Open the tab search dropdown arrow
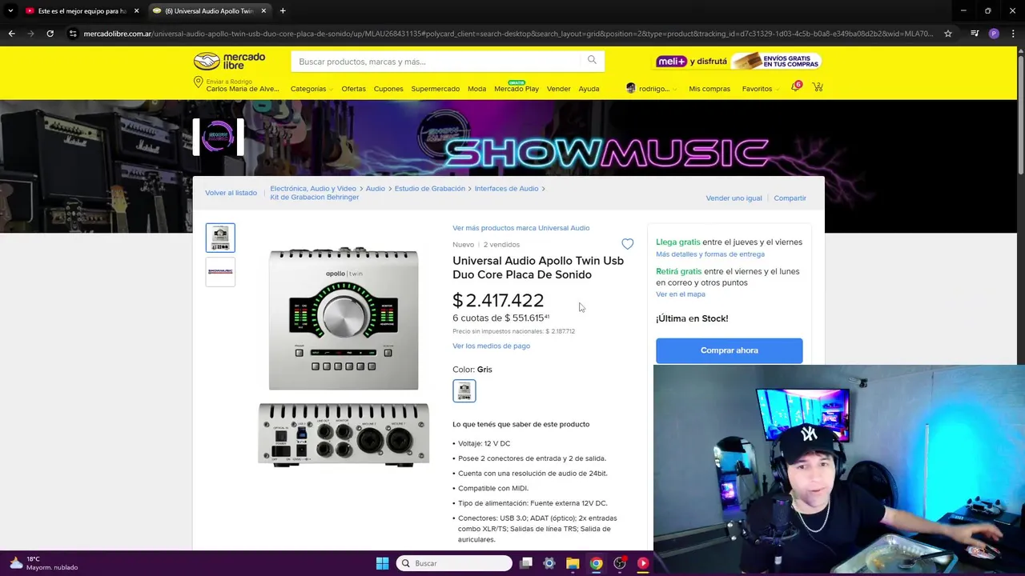 (10, 11)
